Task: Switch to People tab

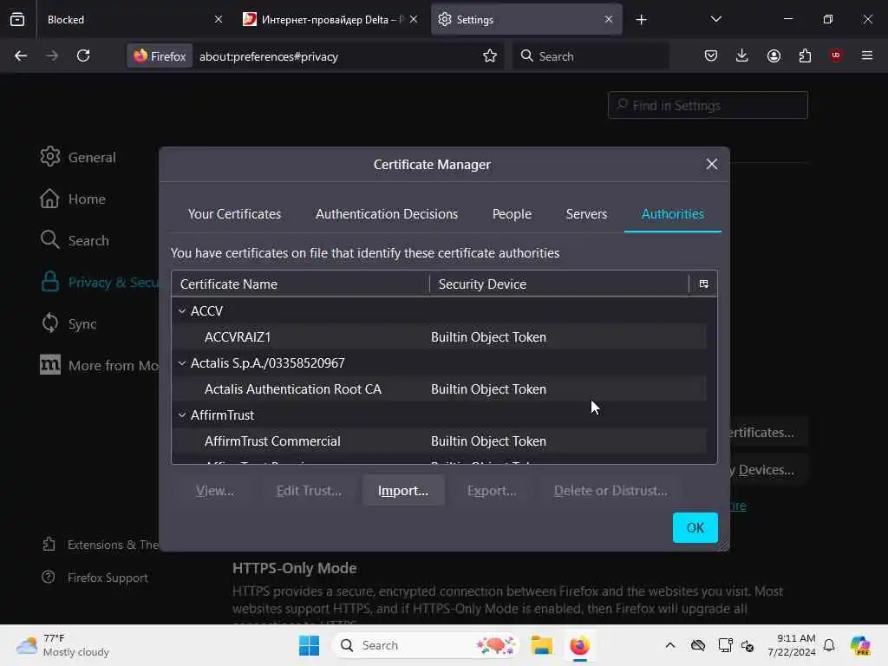Action: tap(512, 214)
